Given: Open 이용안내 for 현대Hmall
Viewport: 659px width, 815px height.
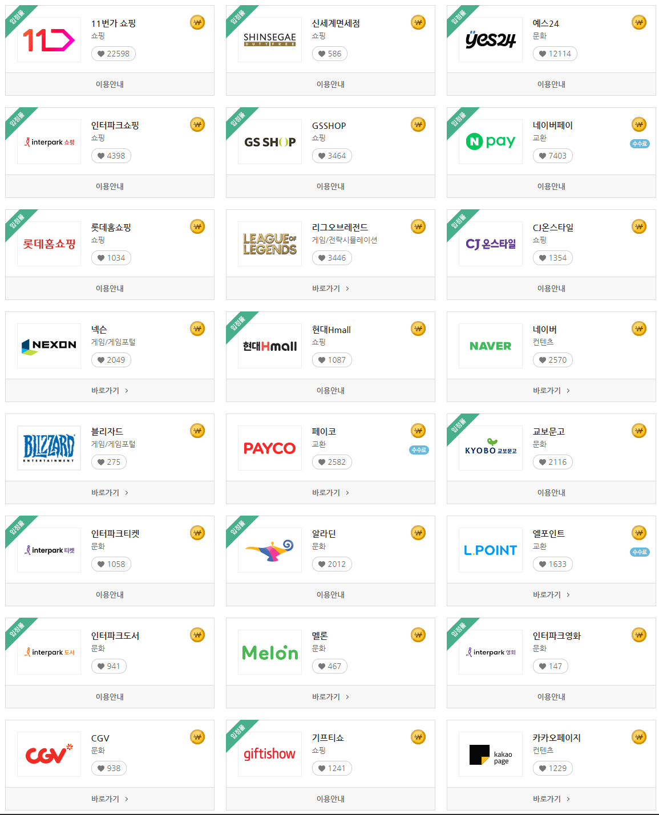Looking at the screenshot, I should [330, 391].
